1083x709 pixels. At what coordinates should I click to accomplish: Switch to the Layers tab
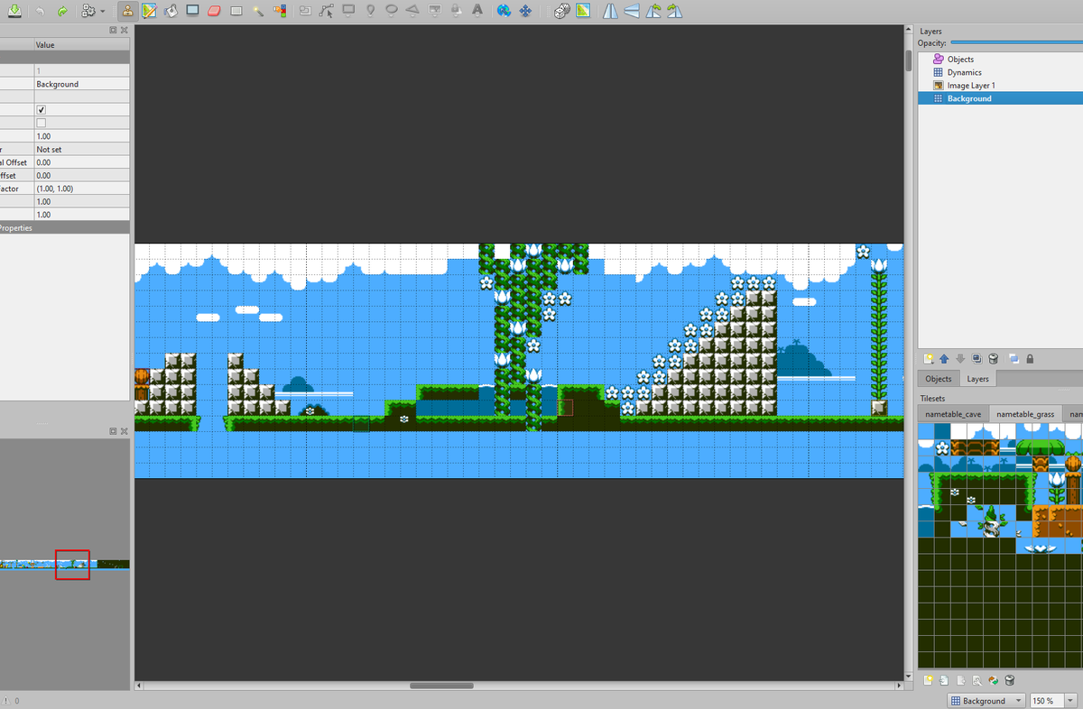978,379
